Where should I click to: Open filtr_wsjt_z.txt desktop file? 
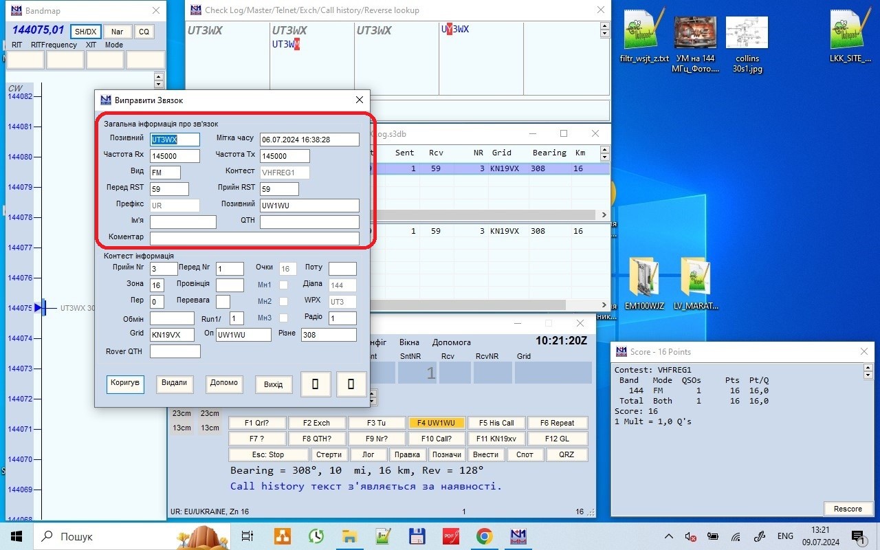coord(643,34)
